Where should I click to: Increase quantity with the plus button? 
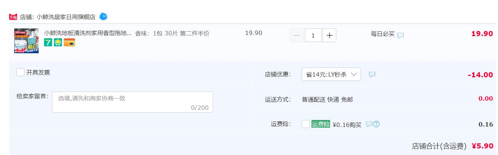(329, 35)
